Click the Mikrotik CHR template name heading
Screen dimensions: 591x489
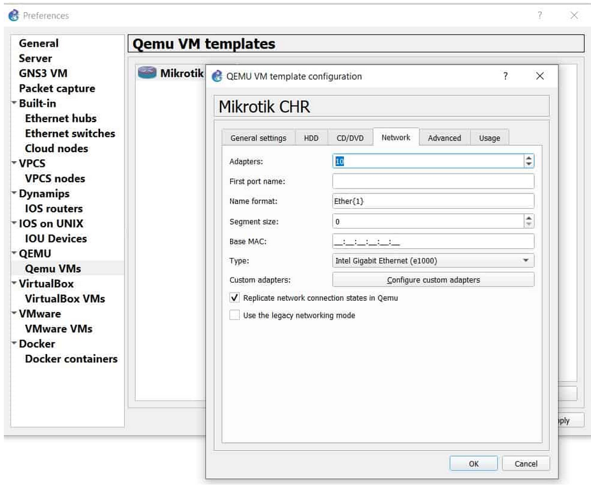tap(264, 106)
